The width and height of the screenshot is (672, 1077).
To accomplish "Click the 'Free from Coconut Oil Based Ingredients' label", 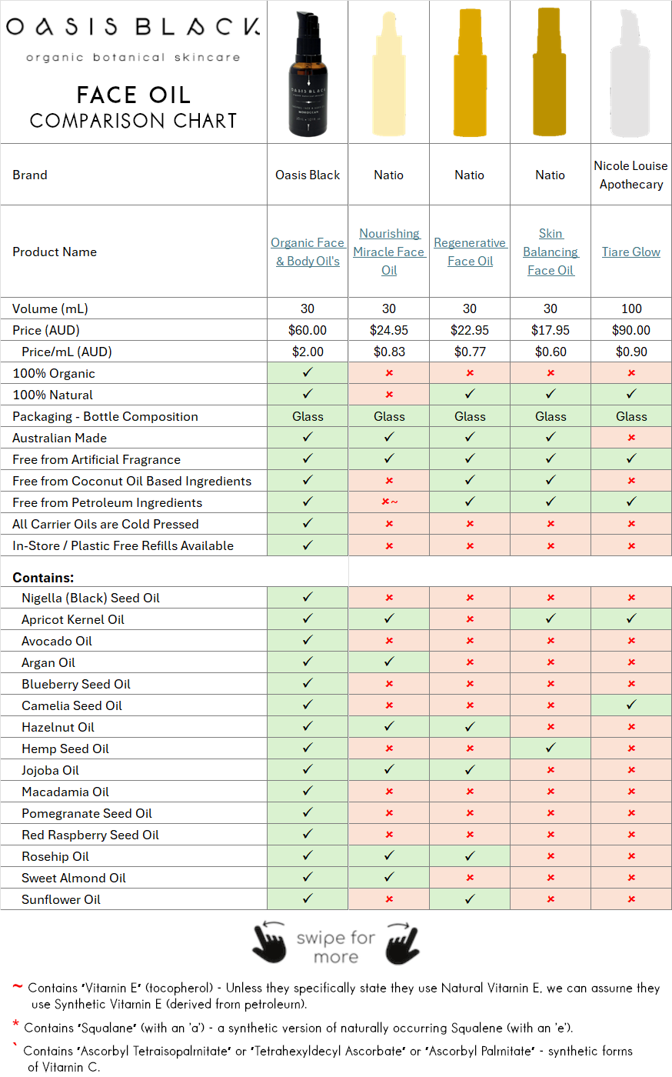I will pyautogui.click(x=132, y=481).
